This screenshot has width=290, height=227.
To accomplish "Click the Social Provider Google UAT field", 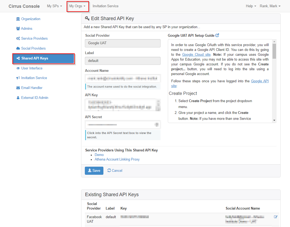I will (123, 43).
